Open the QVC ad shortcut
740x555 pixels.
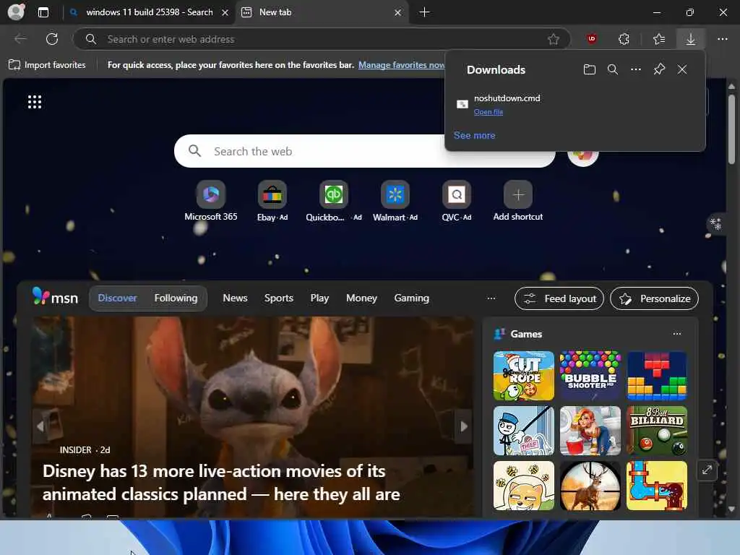pos(457,201)
